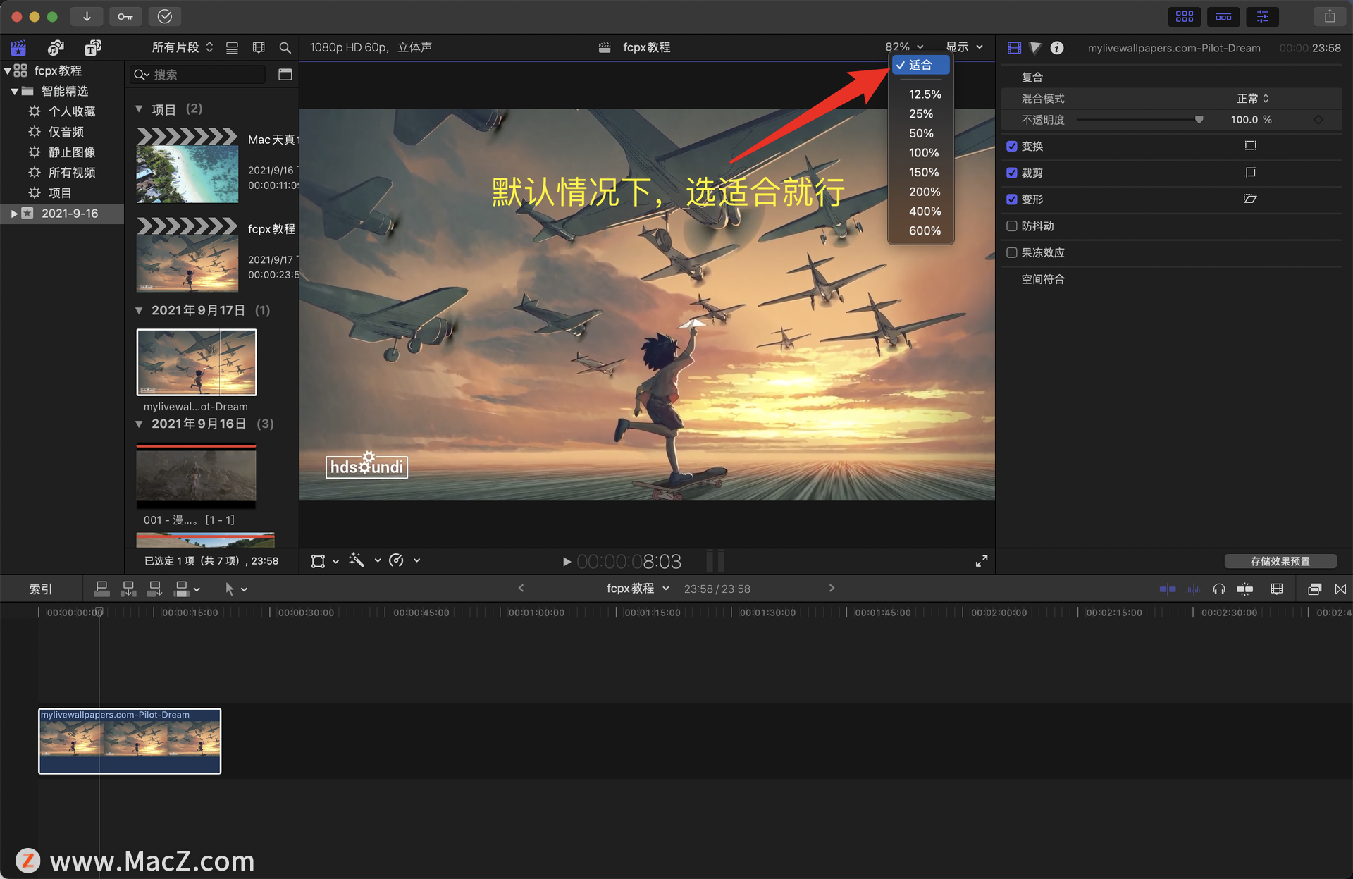Viewport: 1353px width, 879px height.
Task: Uncheck the 变形 checkbox
Action: pyautogui.click(x=1012, y=199)
